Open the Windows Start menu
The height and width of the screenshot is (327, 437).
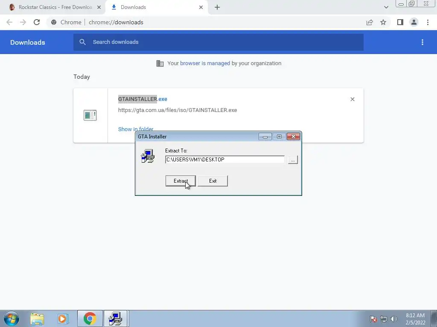[12, 318]
